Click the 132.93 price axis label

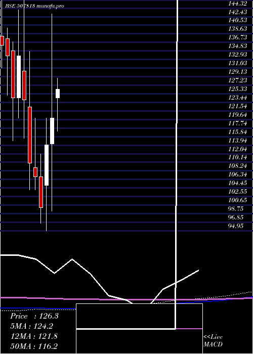[238, 55]
